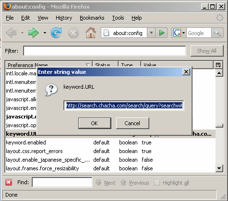
Task: Select the layout.css.report_errors row
Action: [x=110, y=151]
